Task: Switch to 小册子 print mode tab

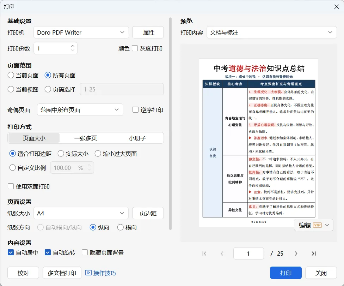Action: click(x=137, y=138)
